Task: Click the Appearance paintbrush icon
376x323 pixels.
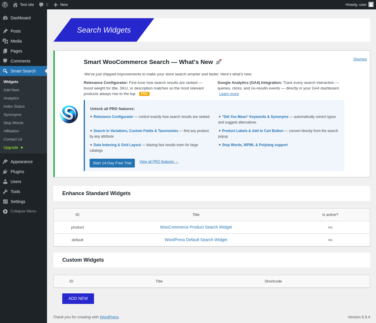Action: coord(5,162)
